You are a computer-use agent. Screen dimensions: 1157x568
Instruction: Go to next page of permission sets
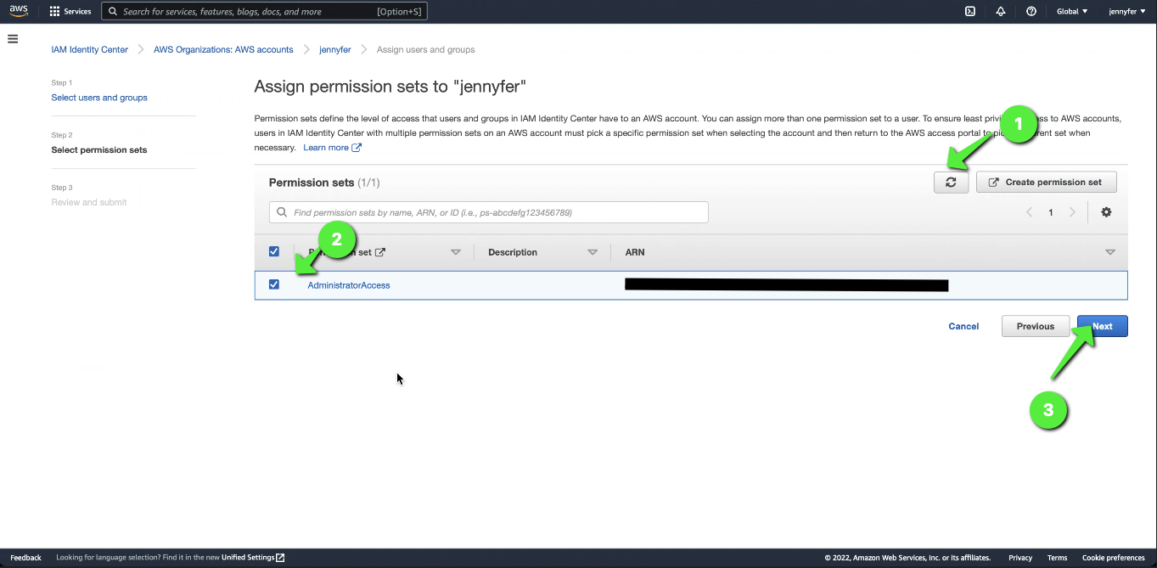tap(1072, 212)
